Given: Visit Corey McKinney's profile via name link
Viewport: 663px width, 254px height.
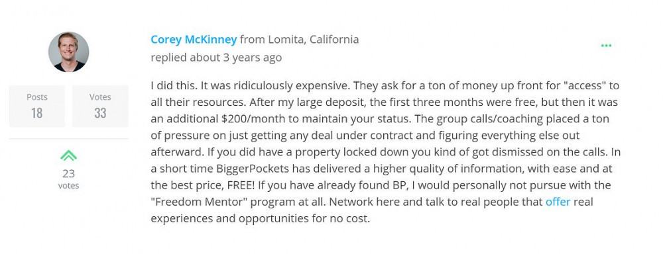Looking at the screenshot, I should (194, 40).
